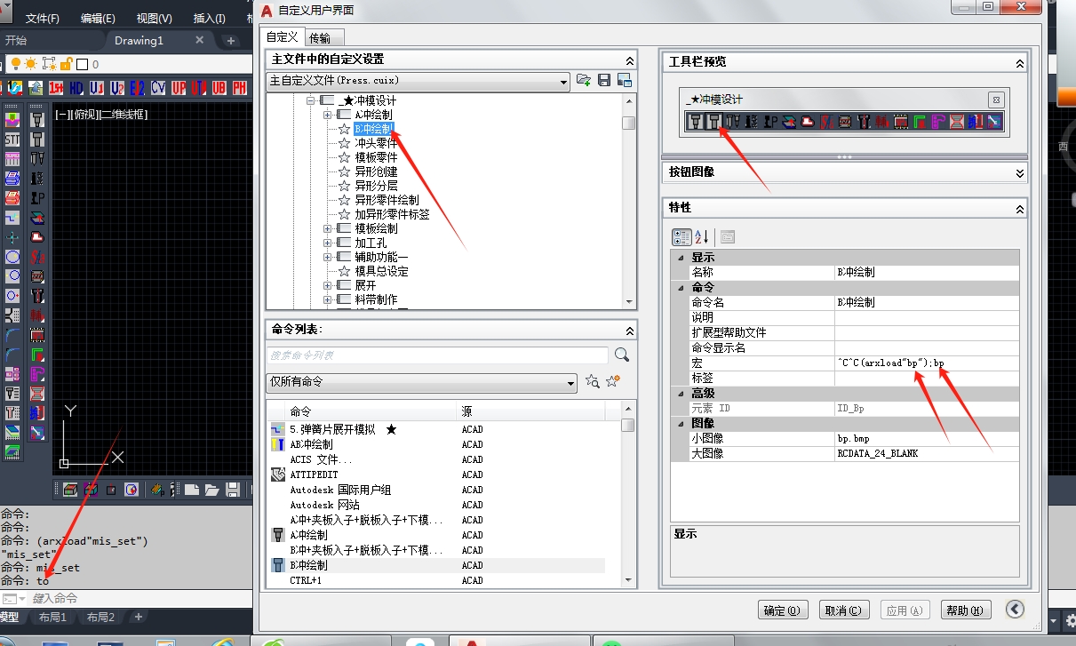The image size is (1076, 646).
Task: Click the save all customization files icon
Action: (x=604, y=80)
